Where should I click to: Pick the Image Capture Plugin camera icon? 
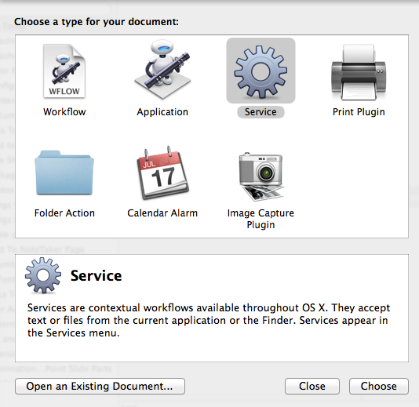coord(261,176)
